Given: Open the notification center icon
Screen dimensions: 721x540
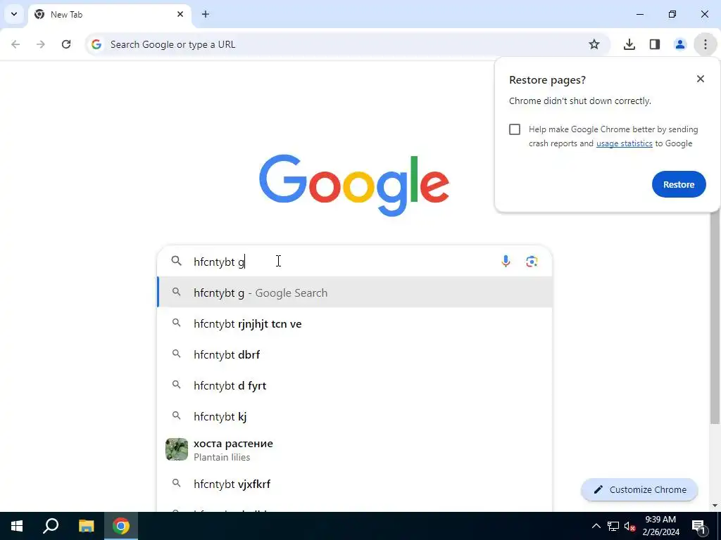Looking at the screenshot, I should [x=699, y=526].
